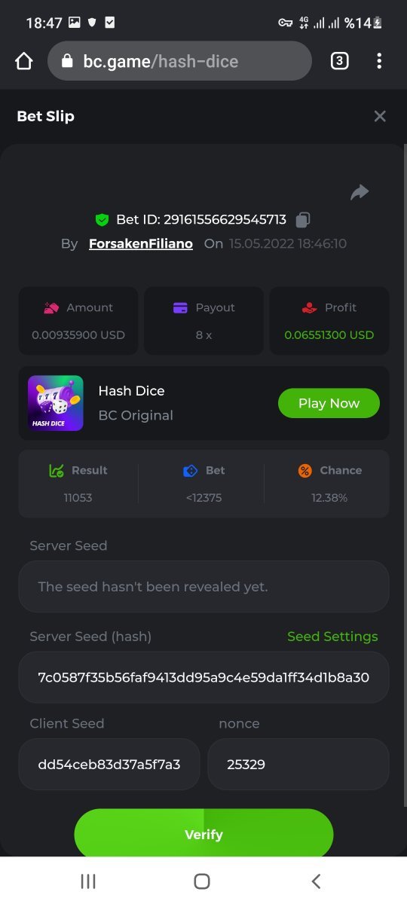This screenshot has width=407, height=904.
Task: Tap the share arrow icon
Action: [x=360, y=192]
